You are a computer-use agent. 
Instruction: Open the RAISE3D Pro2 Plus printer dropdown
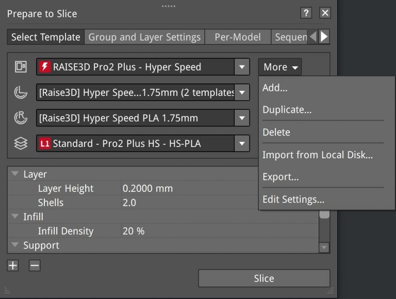(242, 67)
